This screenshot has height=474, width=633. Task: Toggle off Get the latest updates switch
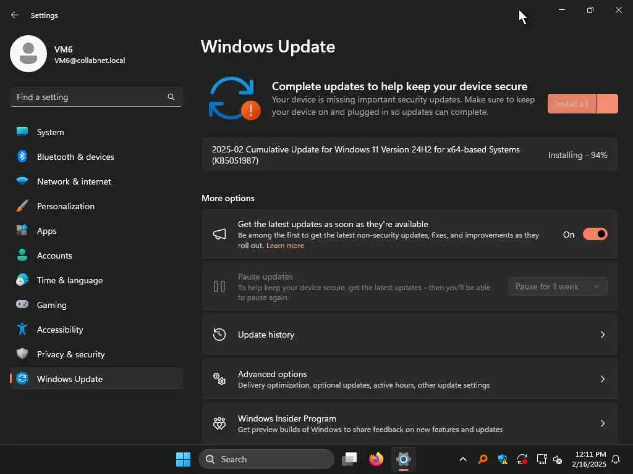coord(595,234)
